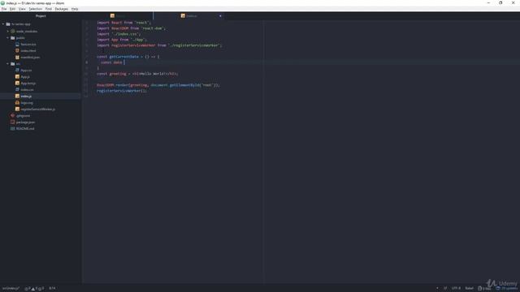Screen dimensions: 520x292
Task: Click the manifest.json file icon
Action: [17, 58]
